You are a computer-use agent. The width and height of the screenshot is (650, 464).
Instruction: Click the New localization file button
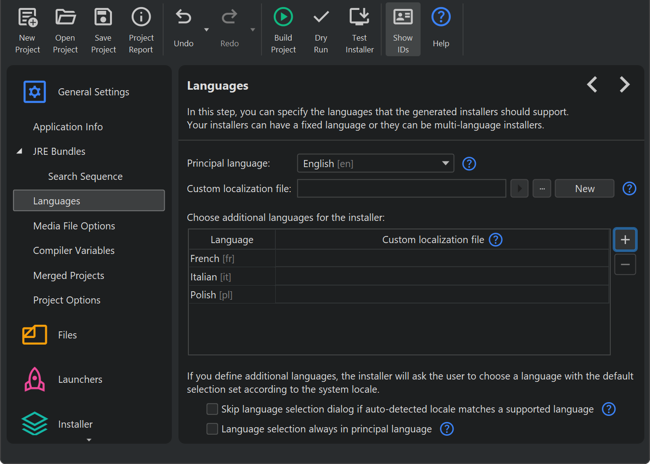584,189
